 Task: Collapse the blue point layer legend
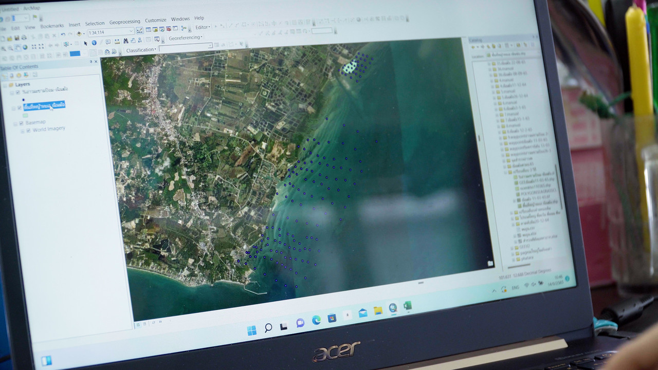[x=12, y=93]
